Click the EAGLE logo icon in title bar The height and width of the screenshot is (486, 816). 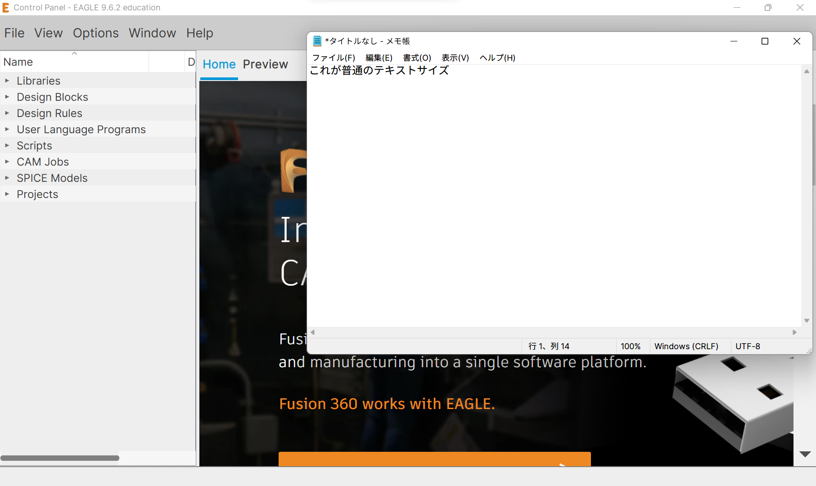6,8
